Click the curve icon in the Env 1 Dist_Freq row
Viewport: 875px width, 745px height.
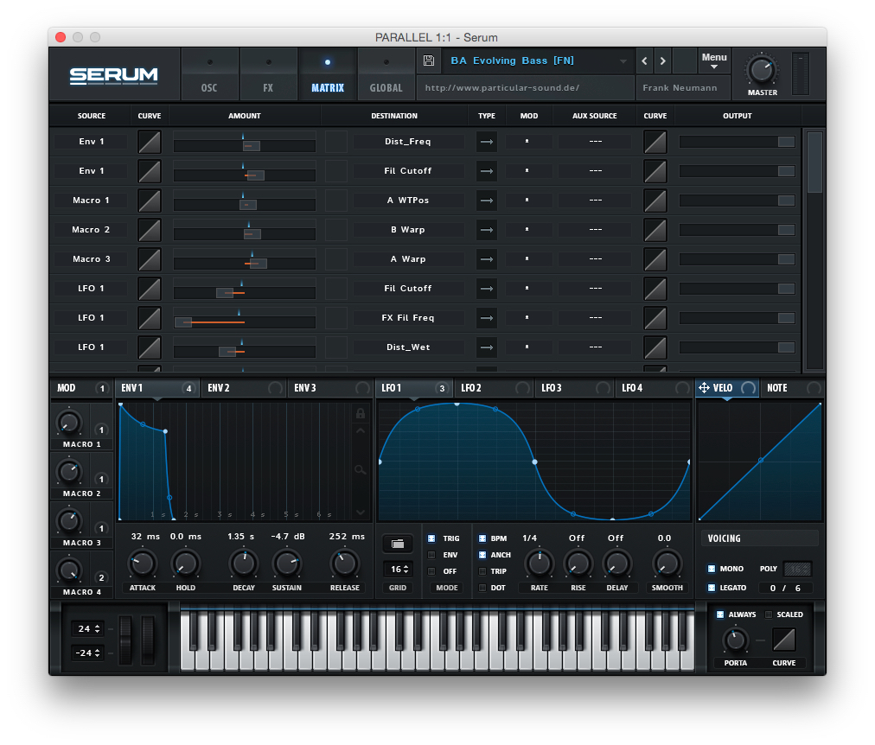tap(150, 142)
